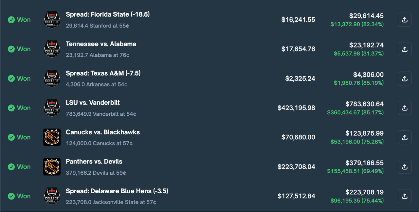Open the LSU vs. Vanderbilt market title
The image size is (419, 212).
pos(93,103)
